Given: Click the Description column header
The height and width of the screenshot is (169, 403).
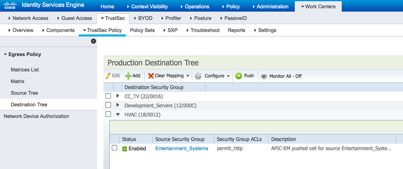Looking at the screenshot, I should [332, 139].
